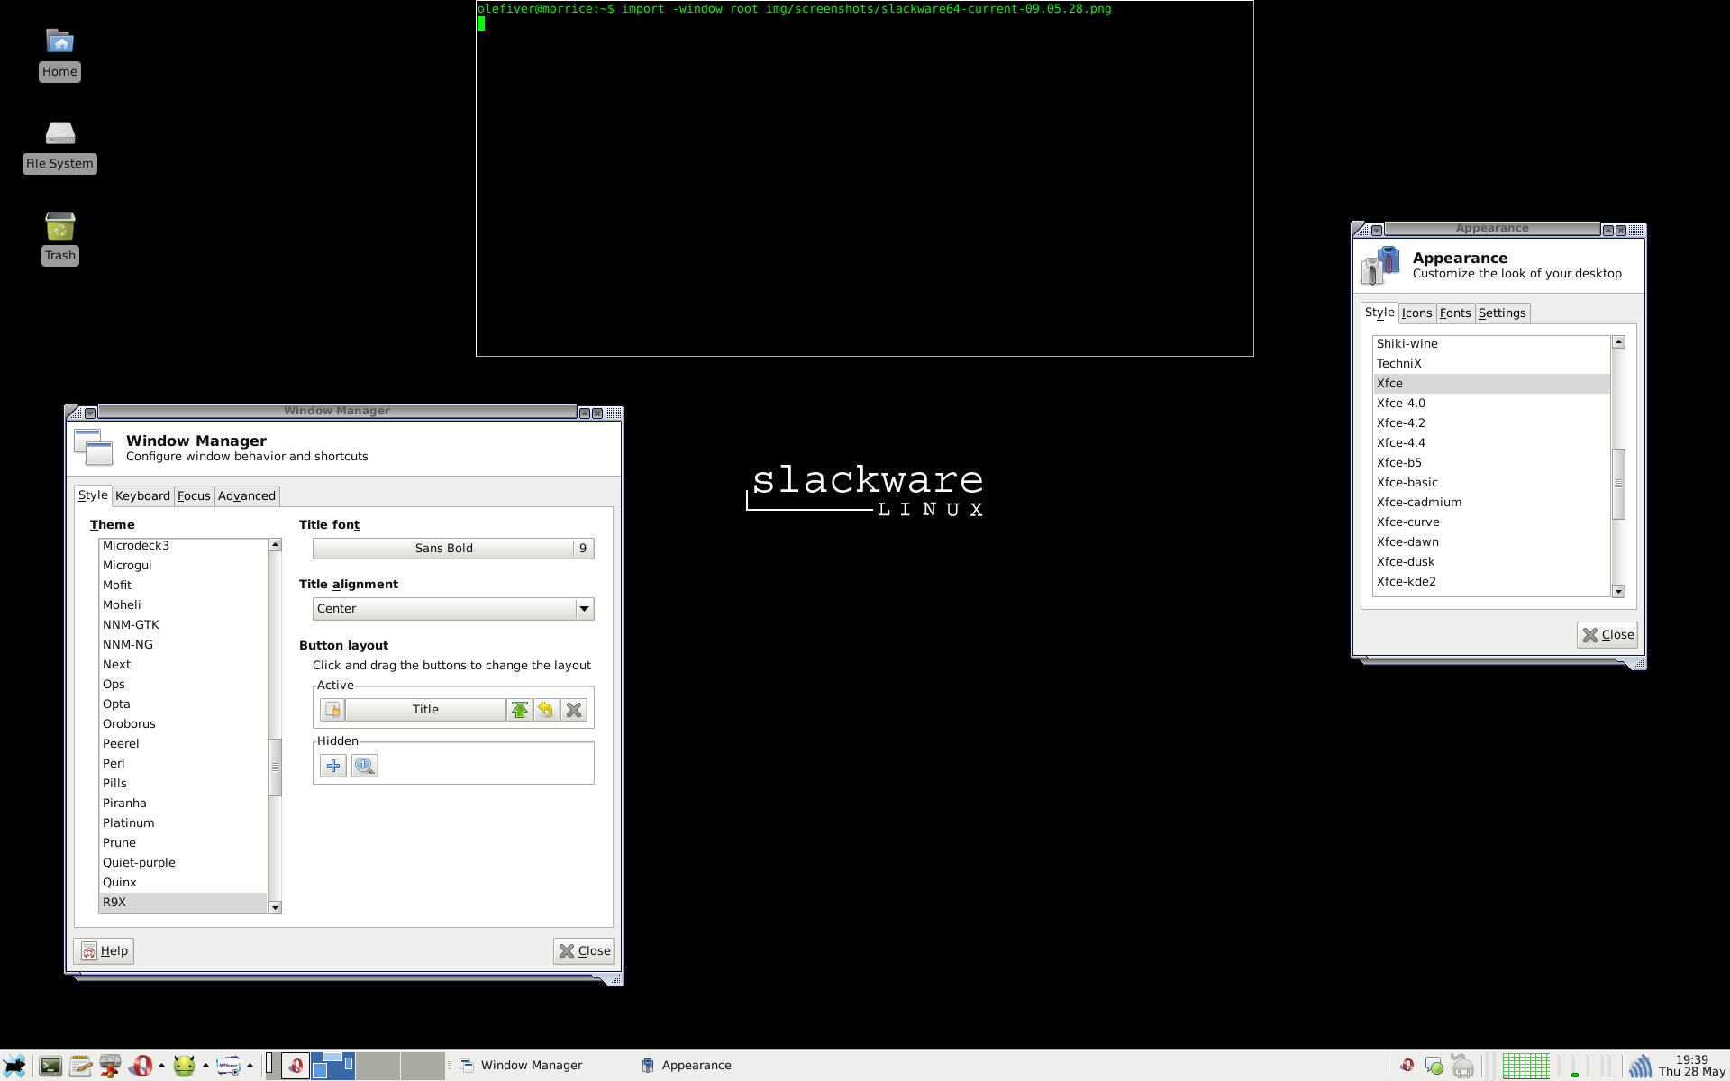Select the NNM-GTK theme
This screenshot has height=1081, width=1730.
(183, 625)
